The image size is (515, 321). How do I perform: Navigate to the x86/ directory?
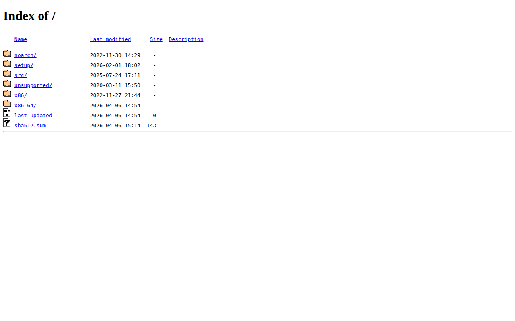21,95
